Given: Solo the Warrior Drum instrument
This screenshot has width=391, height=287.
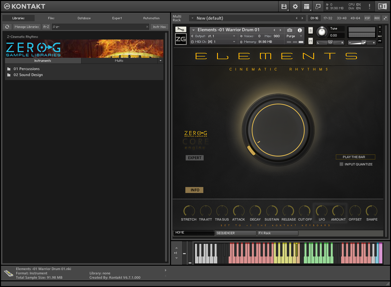Looking at the screenshot, I should [310, 30].
